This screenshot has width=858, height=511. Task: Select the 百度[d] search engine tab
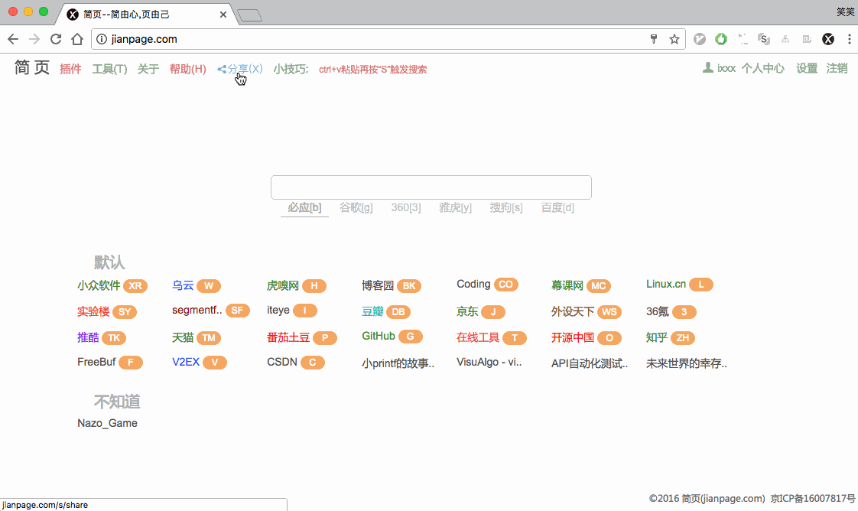(x=557, y=208)
